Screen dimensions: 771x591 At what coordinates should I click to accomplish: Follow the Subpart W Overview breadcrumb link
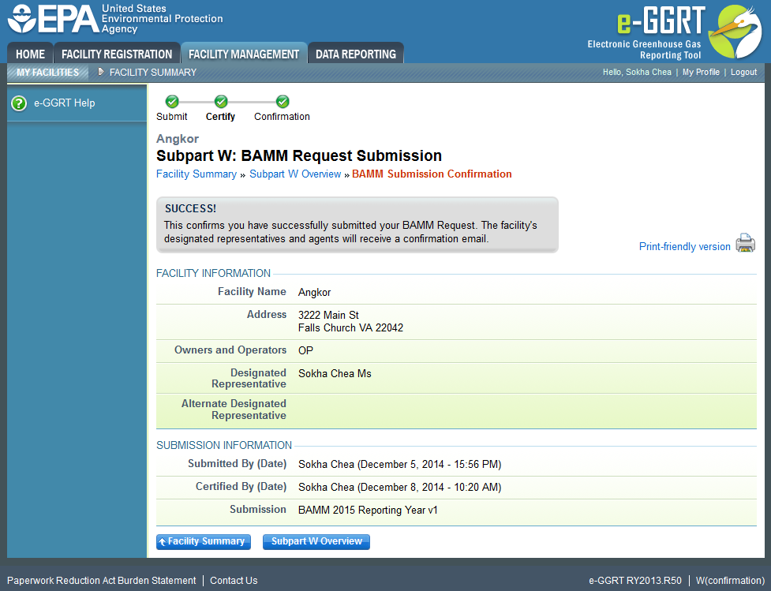tap(295, 174)
